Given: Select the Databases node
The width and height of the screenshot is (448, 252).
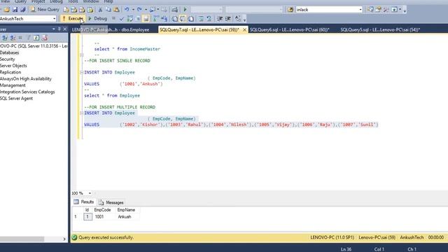Looking at the screenshot, I should tap(9, 52).
